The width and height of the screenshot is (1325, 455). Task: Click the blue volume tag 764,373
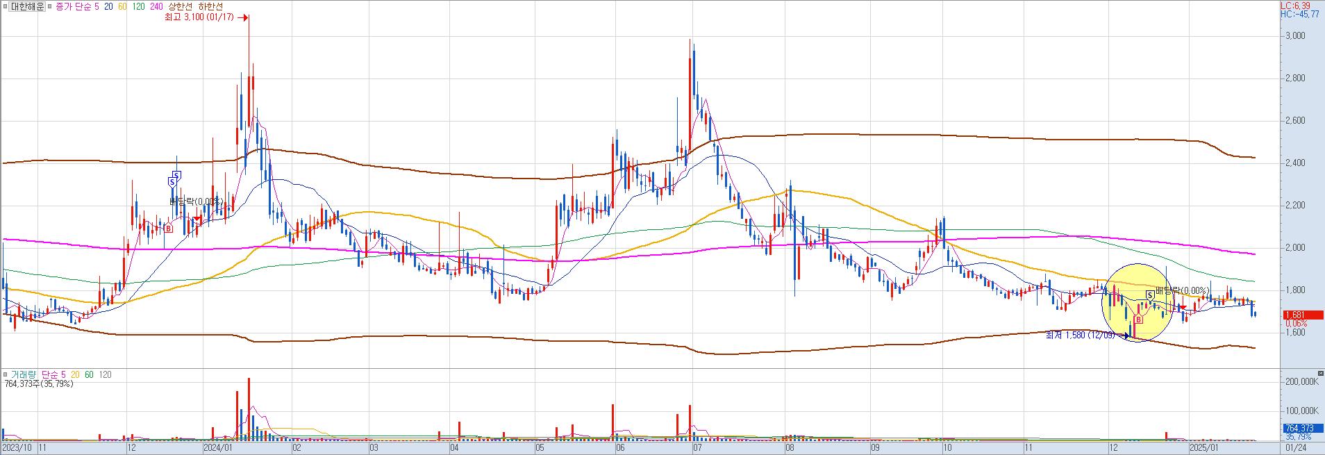pyautogui.click(x=1302, y=429)
